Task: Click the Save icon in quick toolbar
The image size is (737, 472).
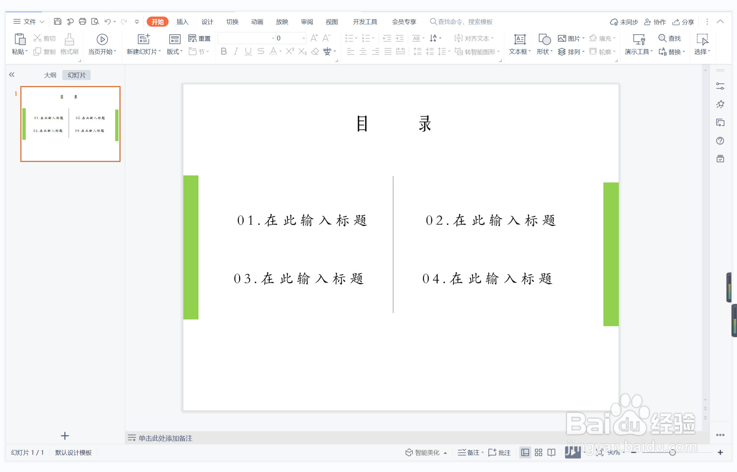Action: tap(57, 22)
